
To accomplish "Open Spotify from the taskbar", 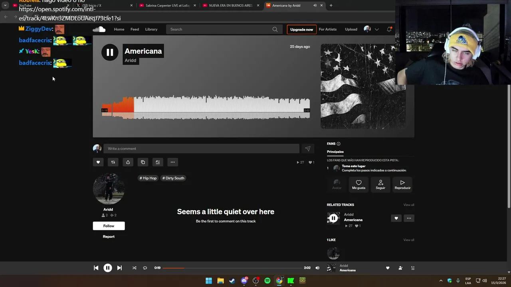I will coord(267,281).
